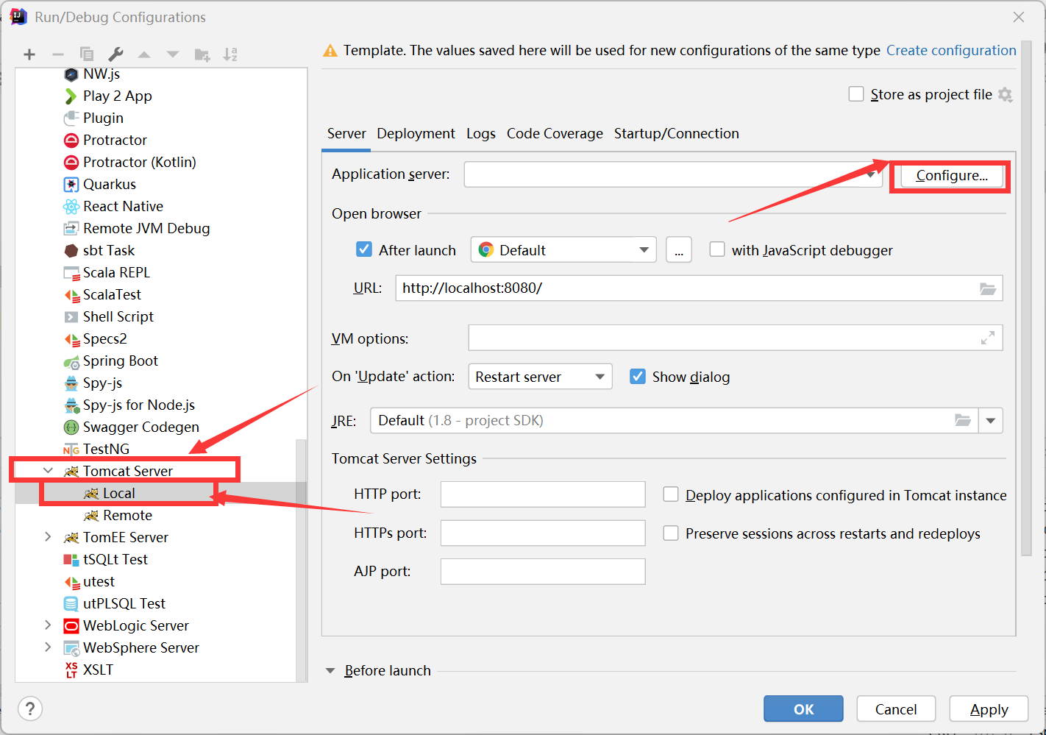Click the HTTP port input field
The height and width of the screenshot is (735, 1046).
[543, 494]
